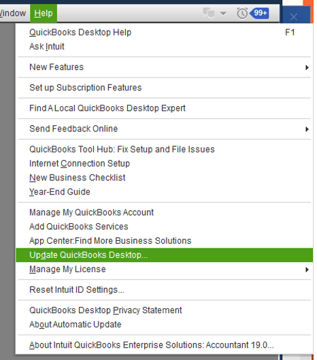Expand the Send Feedback Online submenu arrow
317x360 pixels.
coord(307,129)
